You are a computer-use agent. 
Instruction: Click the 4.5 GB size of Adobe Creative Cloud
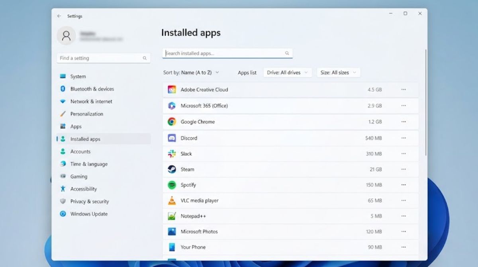pos(374,90)
